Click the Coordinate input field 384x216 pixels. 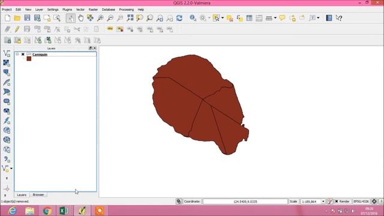(245, 202)
